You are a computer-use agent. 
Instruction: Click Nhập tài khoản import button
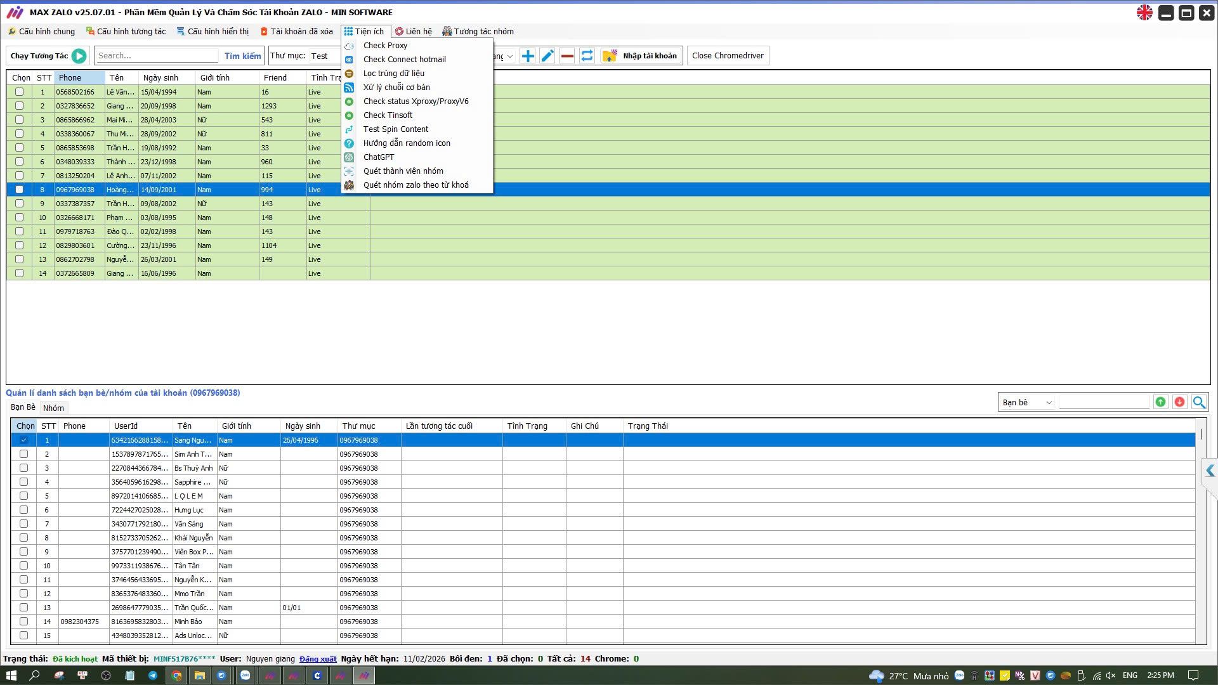[641, 56]
